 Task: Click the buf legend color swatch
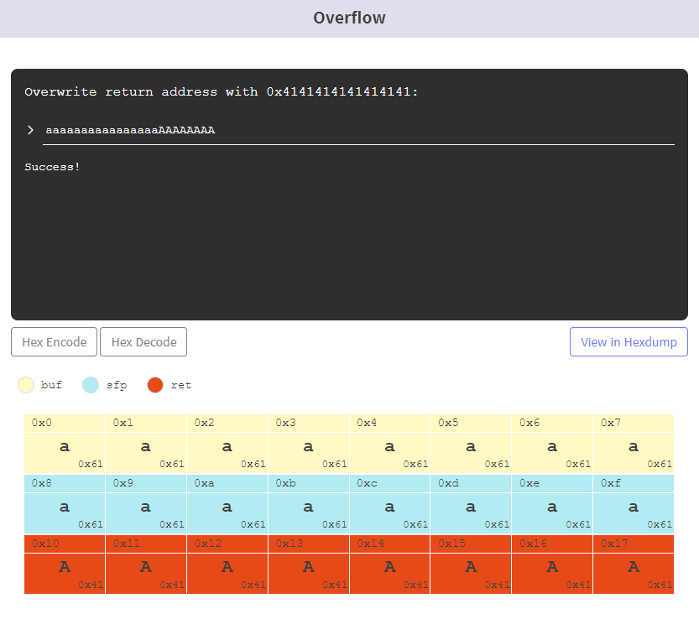click(x=26, y=385)
